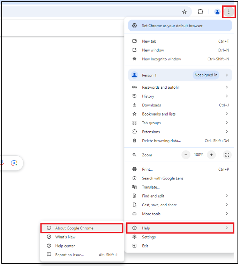Bookmark this page with the star icon
240x266 pixels.
(x=184, y=12)
